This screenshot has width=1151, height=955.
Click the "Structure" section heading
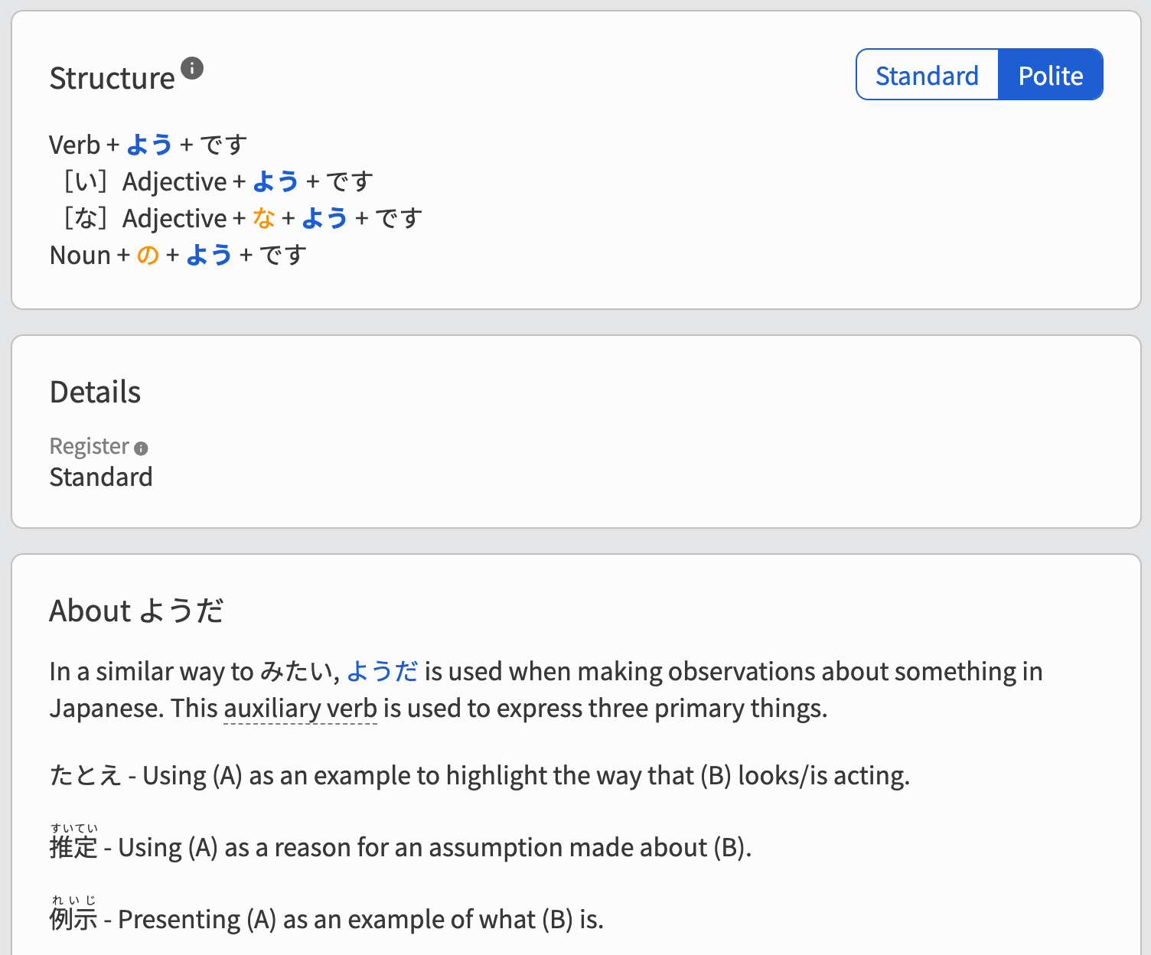click(112, 78)
